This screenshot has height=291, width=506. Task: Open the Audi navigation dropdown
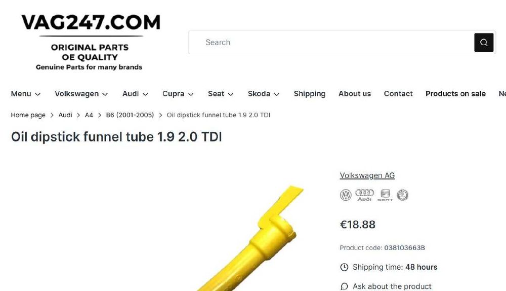[x=135, y=94]
